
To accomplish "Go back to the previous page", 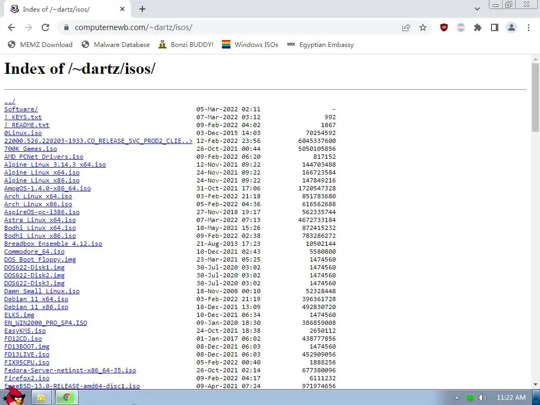I will tap(12, 27).
